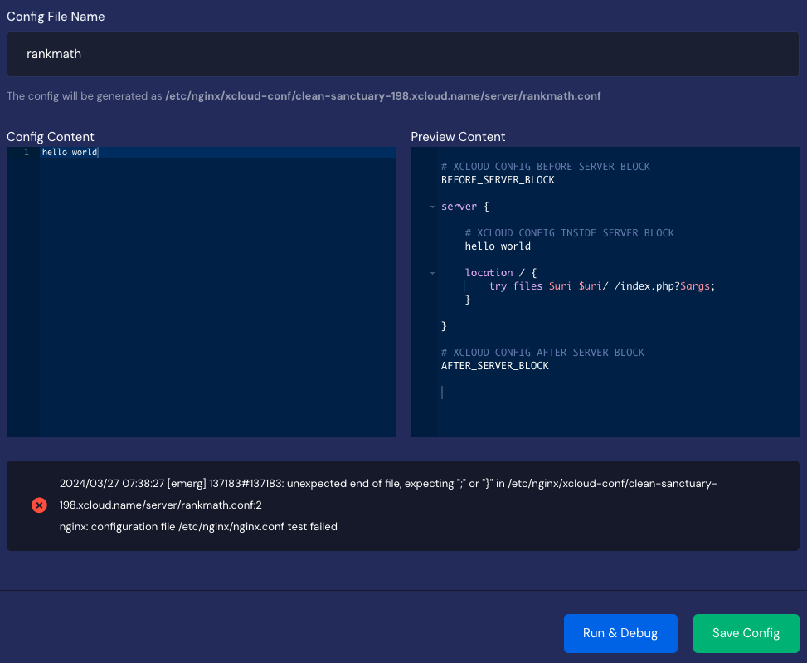Image resolution: width=807 pixels, height=663 pixels.
Task: Click the cursor position in the Config Content editor
Action: click(99, 152)
